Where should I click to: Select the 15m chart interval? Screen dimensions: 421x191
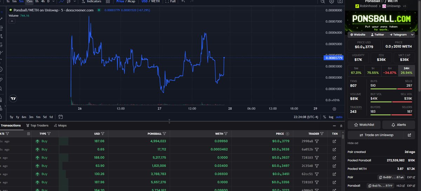(x=29, y=1)
